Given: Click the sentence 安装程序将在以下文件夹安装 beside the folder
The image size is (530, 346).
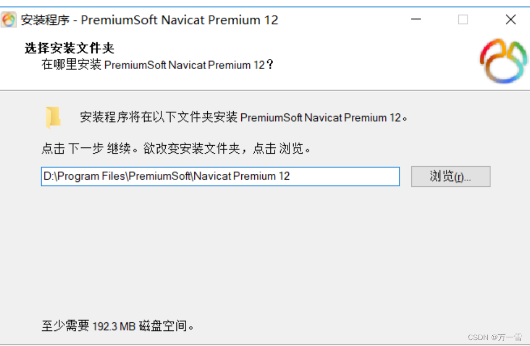Looking at the screenshot, I should pyautogui.click(x=159, y=117).
